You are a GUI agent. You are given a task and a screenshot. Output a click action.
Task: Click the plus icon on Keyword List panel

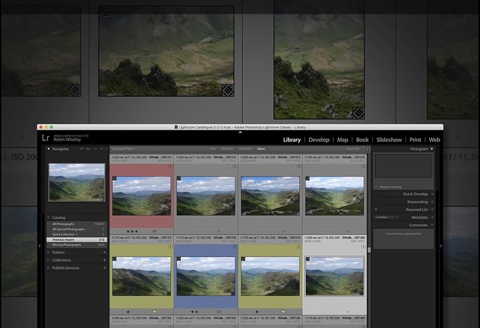click(x=376, y=209)
